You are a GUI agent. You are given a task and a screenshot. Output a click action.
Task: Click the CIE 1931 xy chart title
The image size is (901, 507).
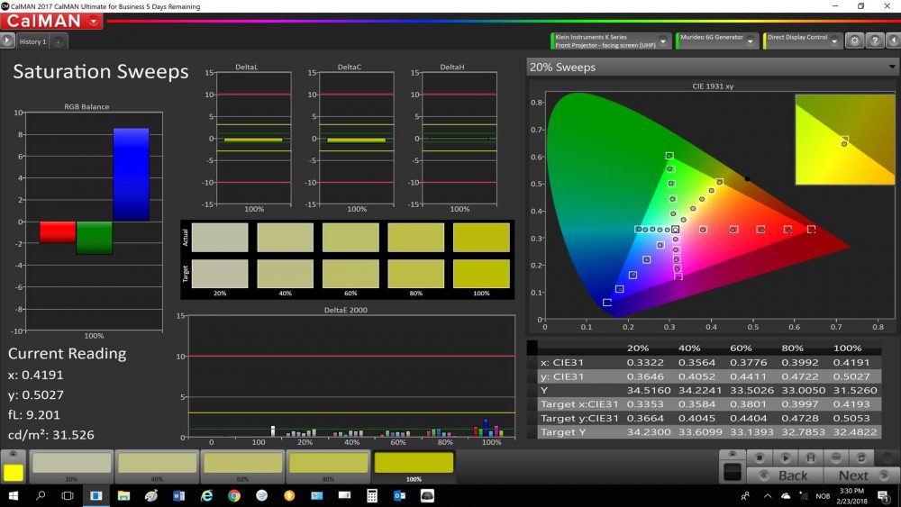713,86
